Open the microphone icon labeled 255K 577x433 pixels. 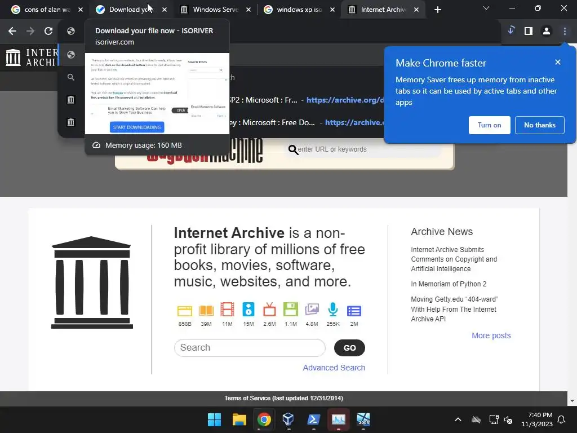(333, 310)
